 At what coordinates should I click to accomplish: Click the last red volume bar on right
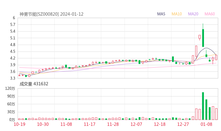coord(216,114)
